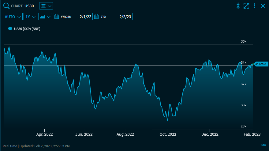Expand the AUTO interval dropdown
Viewport: 269px width, 151px height.
pyautogui.click(x=13, y=17)
